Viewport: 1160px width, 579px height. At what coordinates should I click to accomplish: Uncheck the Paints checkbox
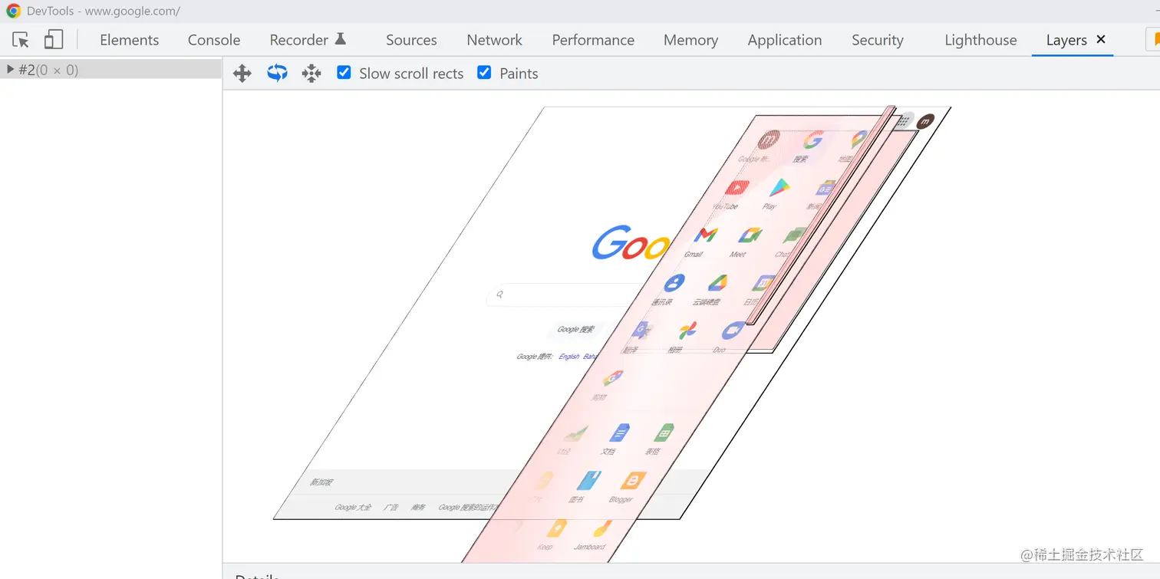[x=484, y=73]
